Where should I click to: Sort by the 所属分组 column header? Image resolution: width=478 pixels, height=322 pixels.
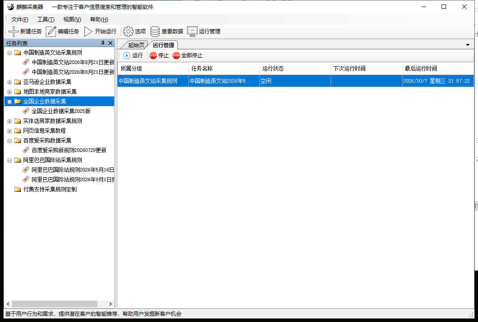(153, 68)
